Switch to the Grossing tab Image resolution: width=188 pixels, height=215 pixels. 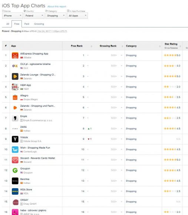(x=39, y=24)
